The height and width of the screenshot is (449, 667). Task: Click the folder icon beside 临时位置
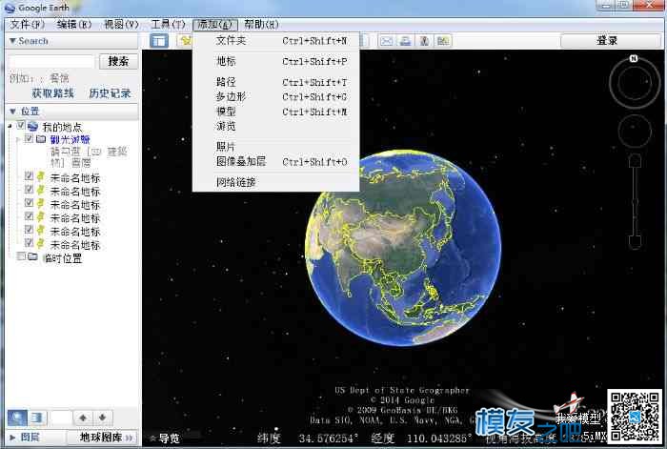click(32, 256)
